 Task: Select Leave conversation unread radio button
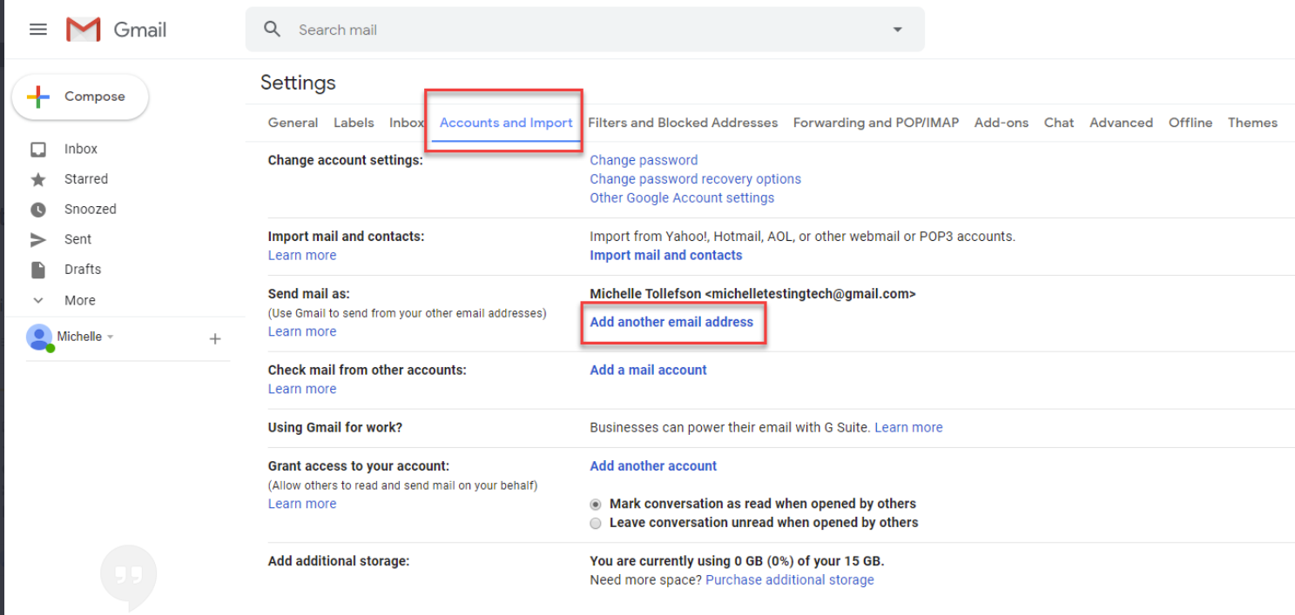pyautogui.click(x=596, y=524)
